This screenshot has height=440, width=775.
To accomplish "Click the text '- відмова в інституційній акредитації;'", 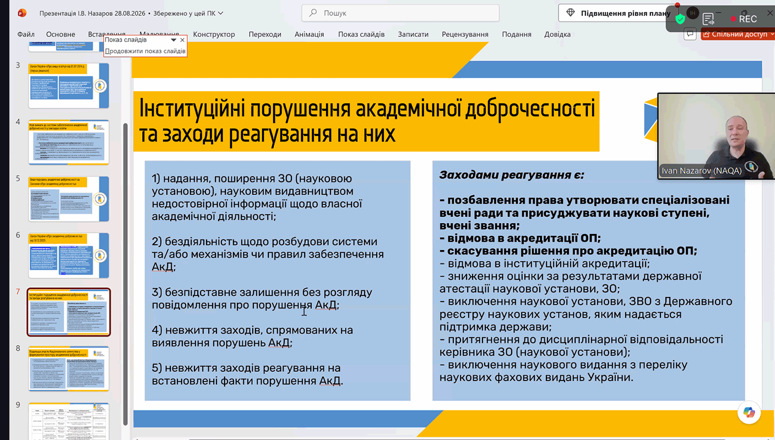I will pyautogui.click(x=545, y=263).
